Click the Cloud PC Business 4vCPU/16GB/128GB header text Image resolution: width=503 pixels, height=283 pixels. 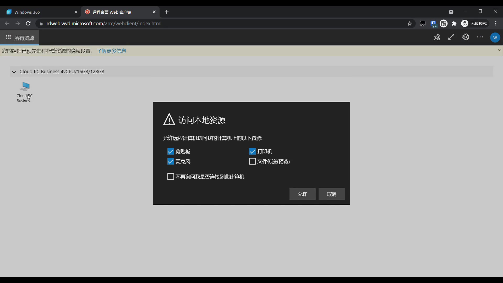coord(62,72)
